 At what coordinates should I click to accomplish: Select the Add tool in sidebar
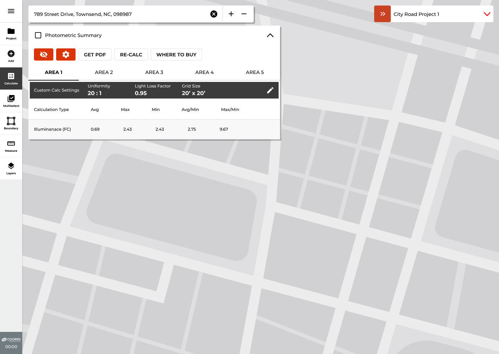click(11, 56)
